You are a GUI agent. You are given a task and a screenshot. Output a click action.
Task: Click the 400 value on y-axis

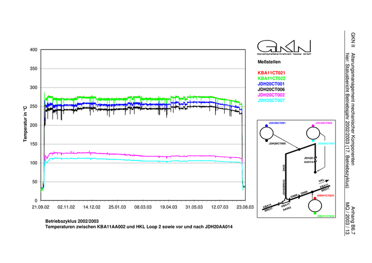(x=33, y=50)
